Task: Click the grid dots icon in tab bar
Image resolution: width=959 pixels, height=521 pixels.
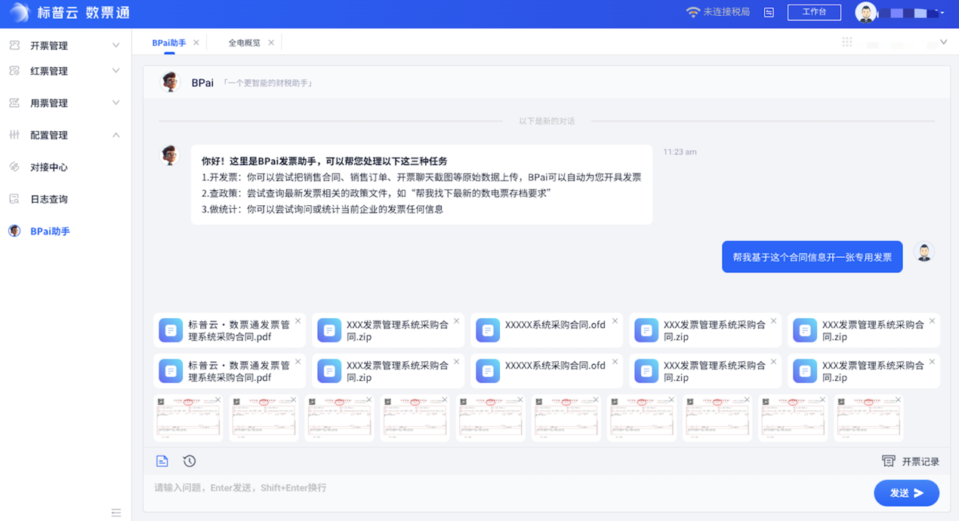Action: [847, 42]
